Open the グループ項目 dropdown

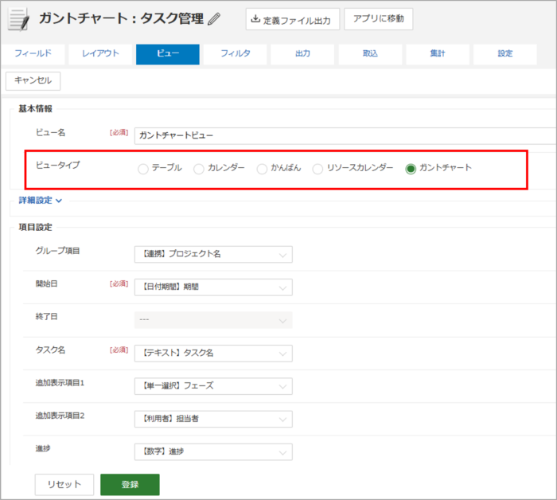pyautogui.click(x=213, y=255)
